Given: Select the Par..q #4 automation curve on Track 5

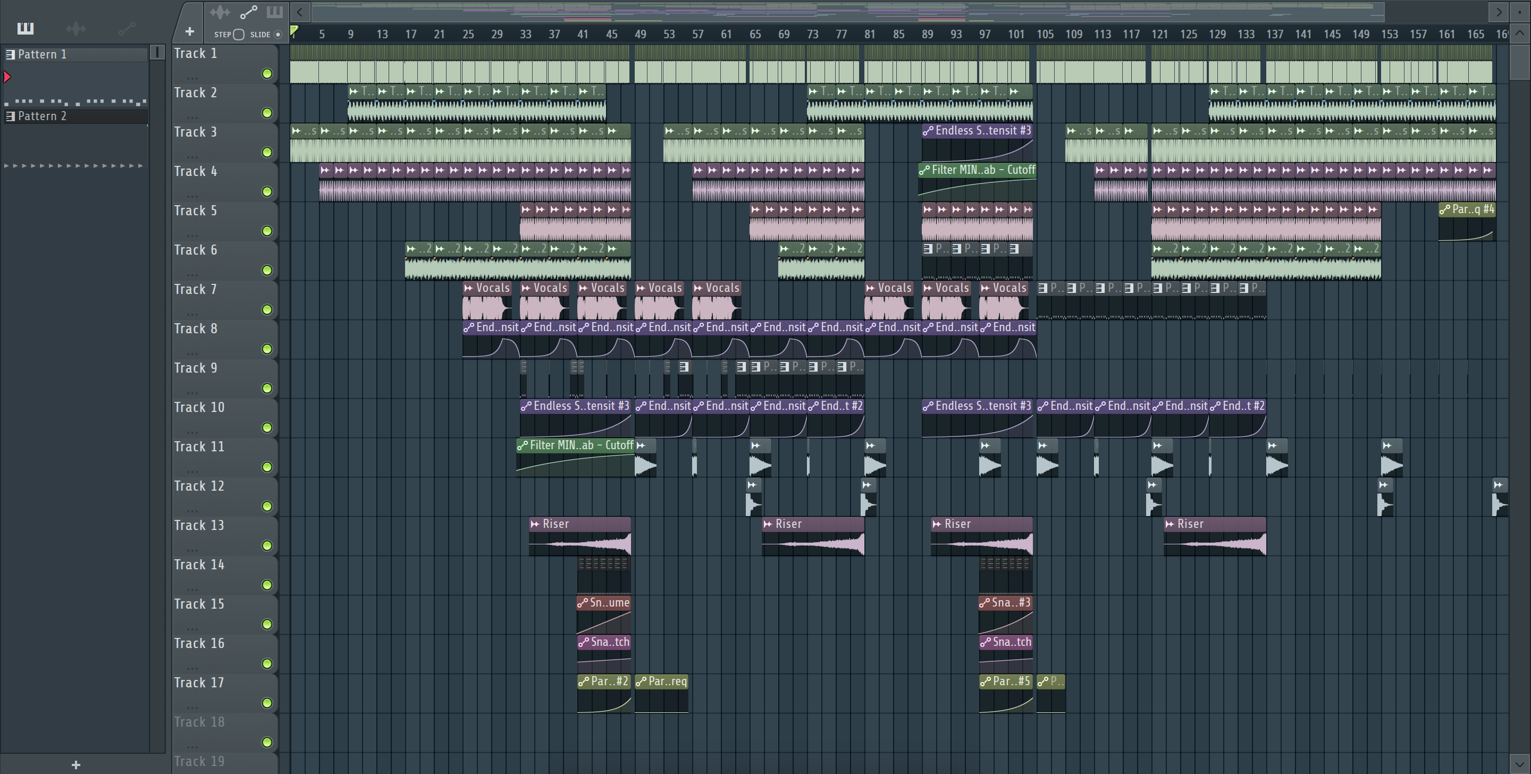Looking at the screenshot, I should (1467, 229).
